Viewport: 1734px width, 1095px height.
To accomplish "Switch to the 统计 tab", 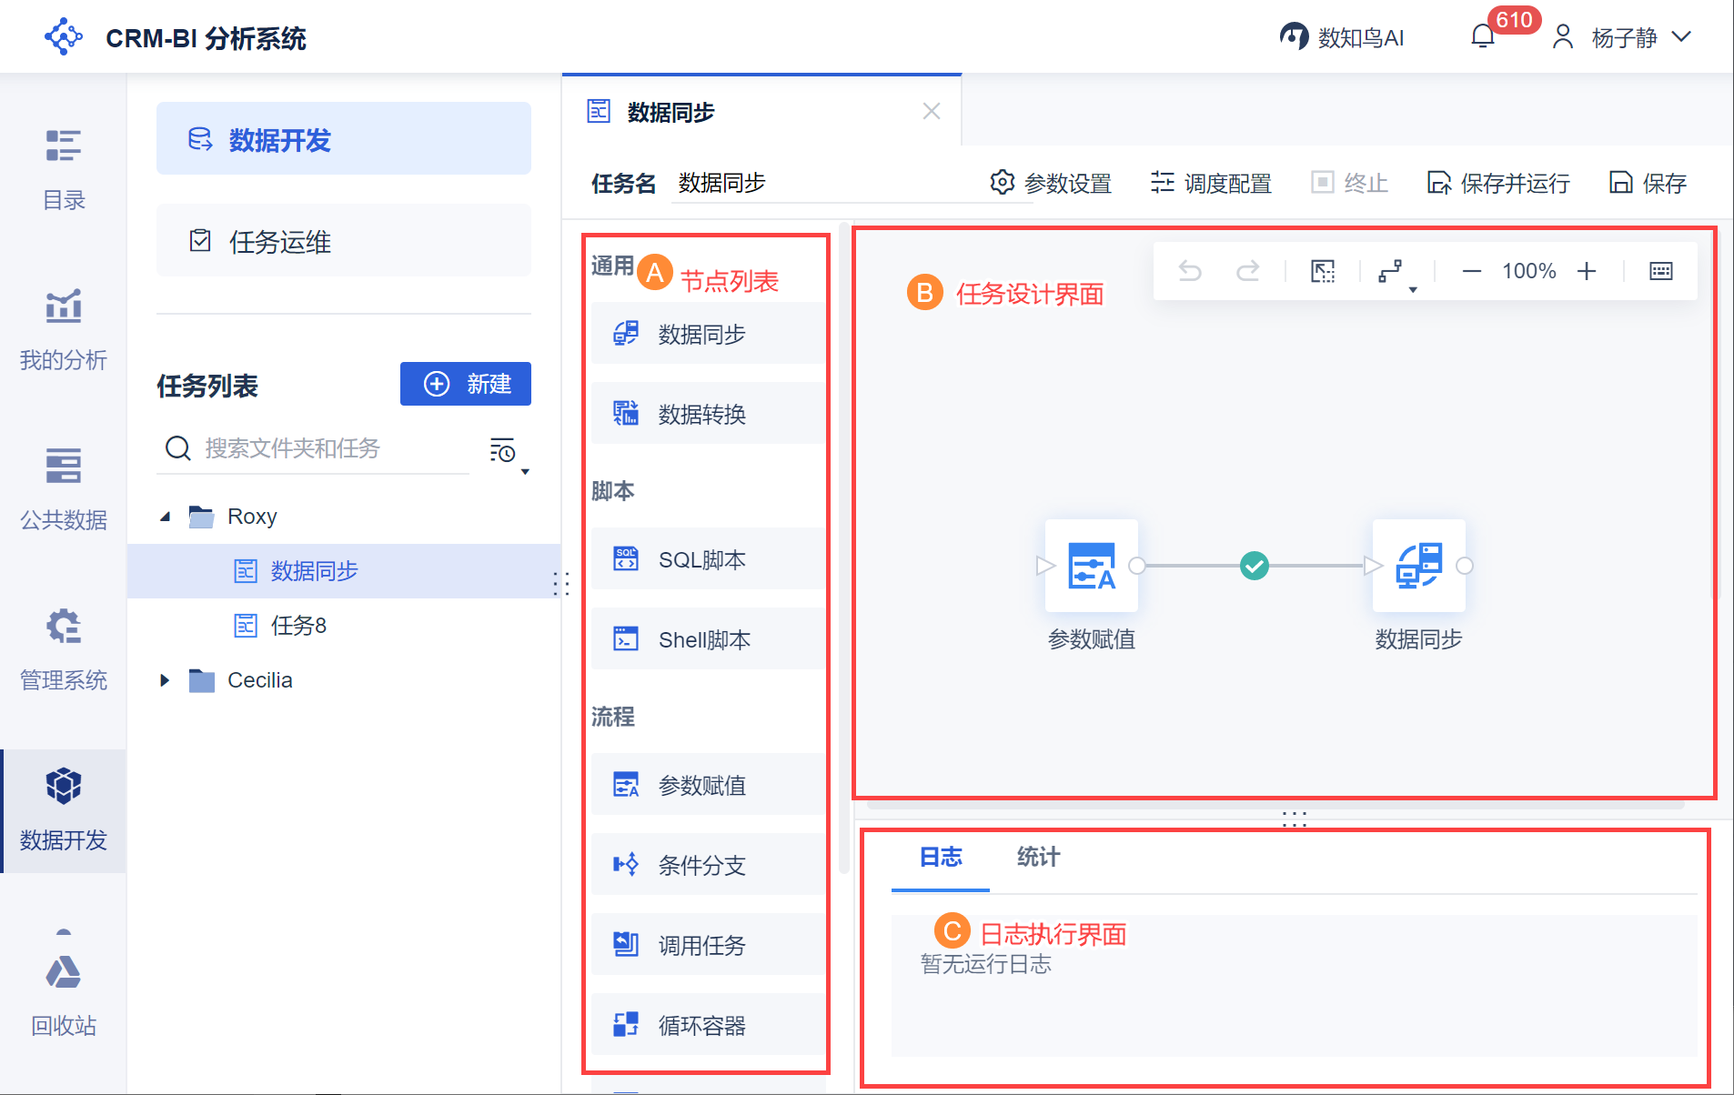I will click(1038, 857).
